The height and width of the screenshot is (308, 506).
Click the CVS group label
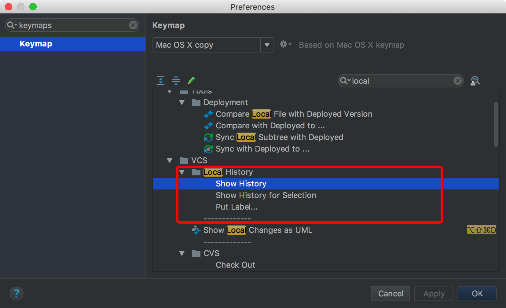tap(211, 253)
